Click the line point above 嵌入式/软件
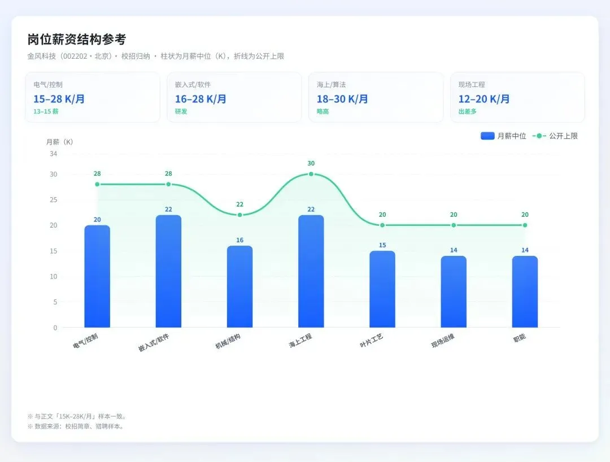The height and width of the screenshot is (462, 610). coord(168,184)
